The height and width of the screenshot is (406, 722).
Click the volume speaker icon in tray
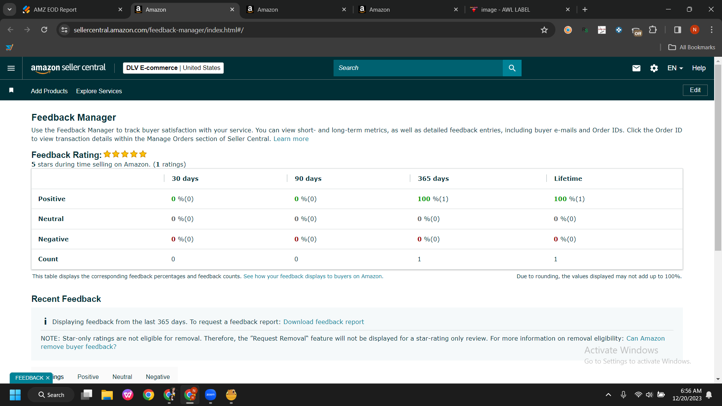649,395
